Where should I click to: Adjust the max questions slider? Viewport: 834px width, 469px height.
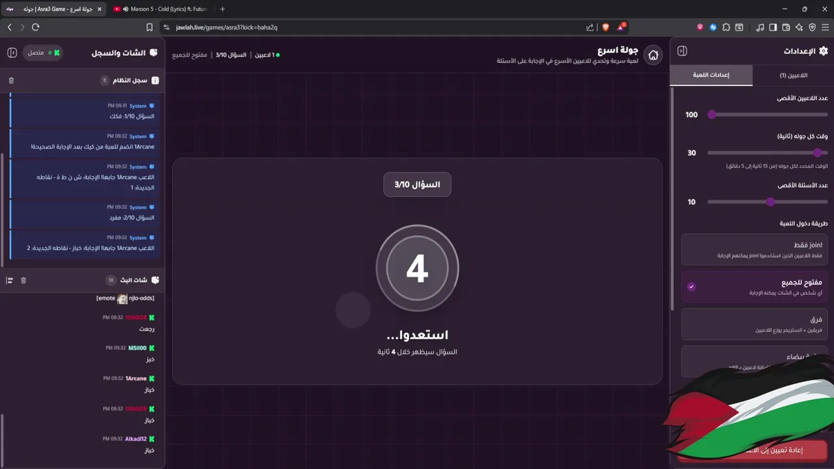(768, 202)
